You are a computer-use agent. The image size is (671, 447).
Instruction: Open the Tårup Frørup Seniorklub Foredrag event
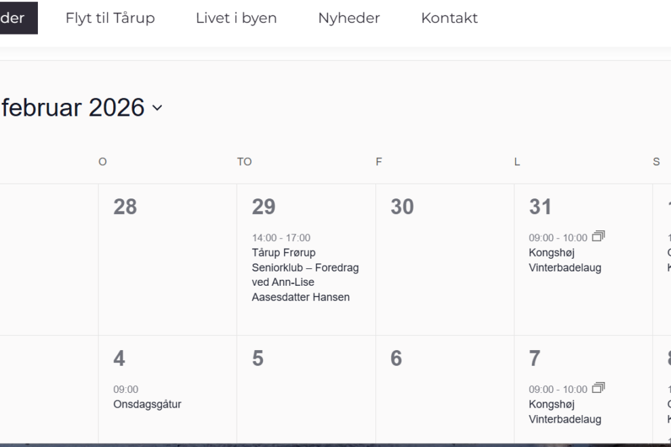[305, 275]
